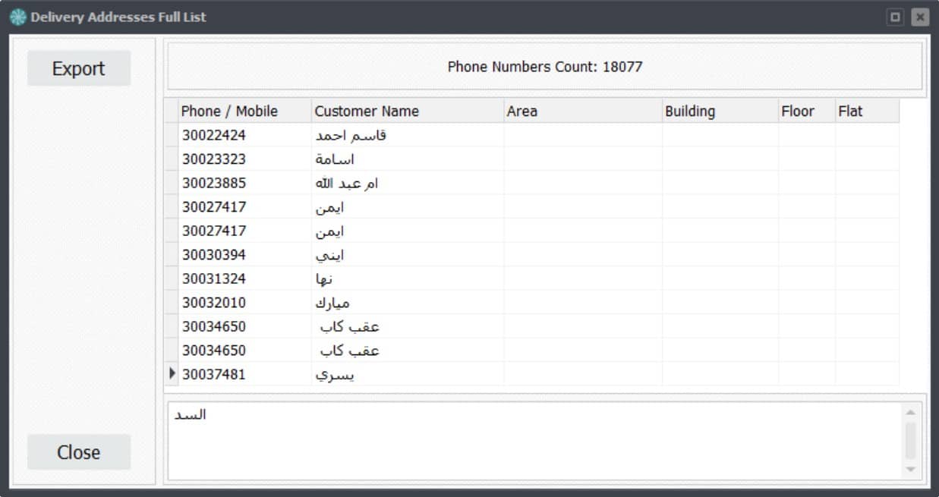This screenshot has width=939, height=497.
Task: Click the Floor column header
Action: click(807, 111)
